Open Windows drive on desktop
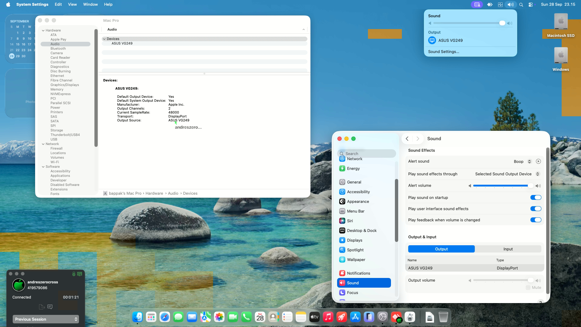This screenshot has height=327, width=581. point(561,59)
